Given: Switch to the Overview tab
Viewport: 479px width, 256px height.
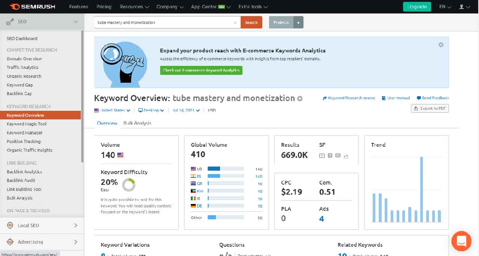Looking at the screenshot, I should pyautogui.click(x=107, y=123).
